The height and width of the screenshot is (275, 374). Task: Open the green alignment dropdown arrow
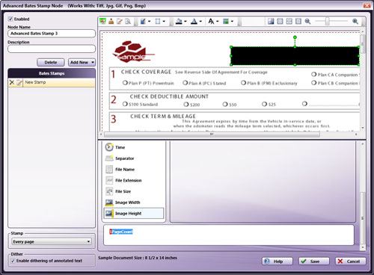(x=232, y=22)
